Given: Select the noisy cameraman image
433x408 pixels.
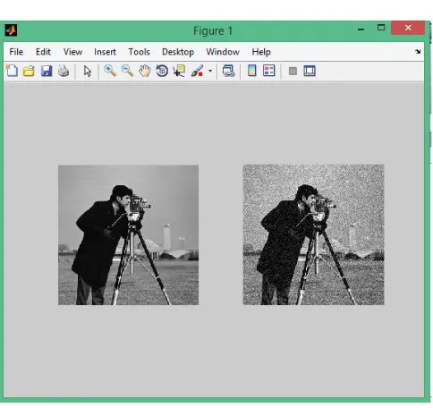Looking at the screenshot, I should (x=314, y=234).
